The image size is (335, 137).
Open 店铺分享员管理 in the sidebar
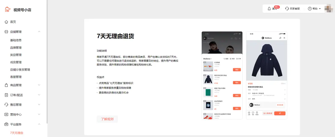tap(20, 70)
